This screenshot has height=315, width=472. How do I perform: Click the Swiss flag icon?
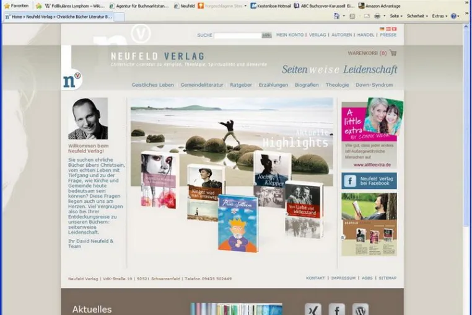tap(394, 29)
